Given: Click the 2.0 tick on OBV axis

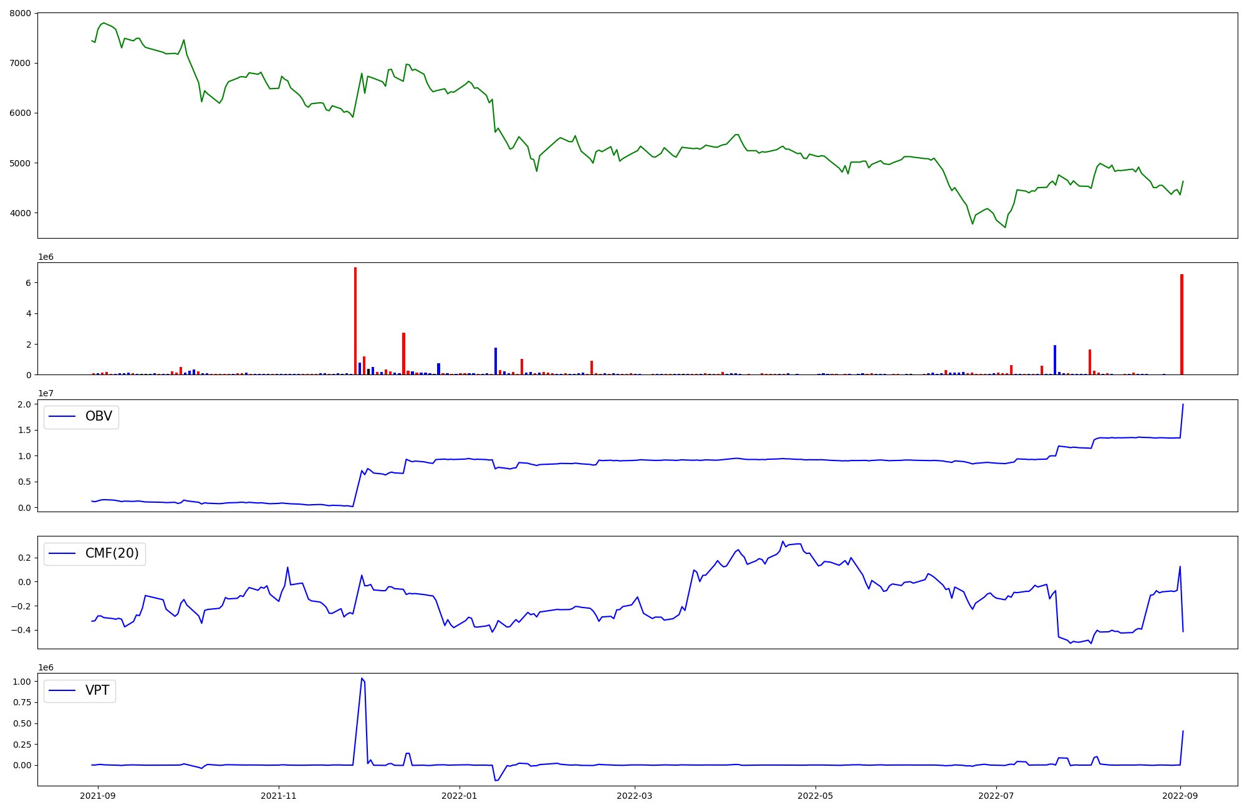Looking at the screenshot, I should coord(24,404).
